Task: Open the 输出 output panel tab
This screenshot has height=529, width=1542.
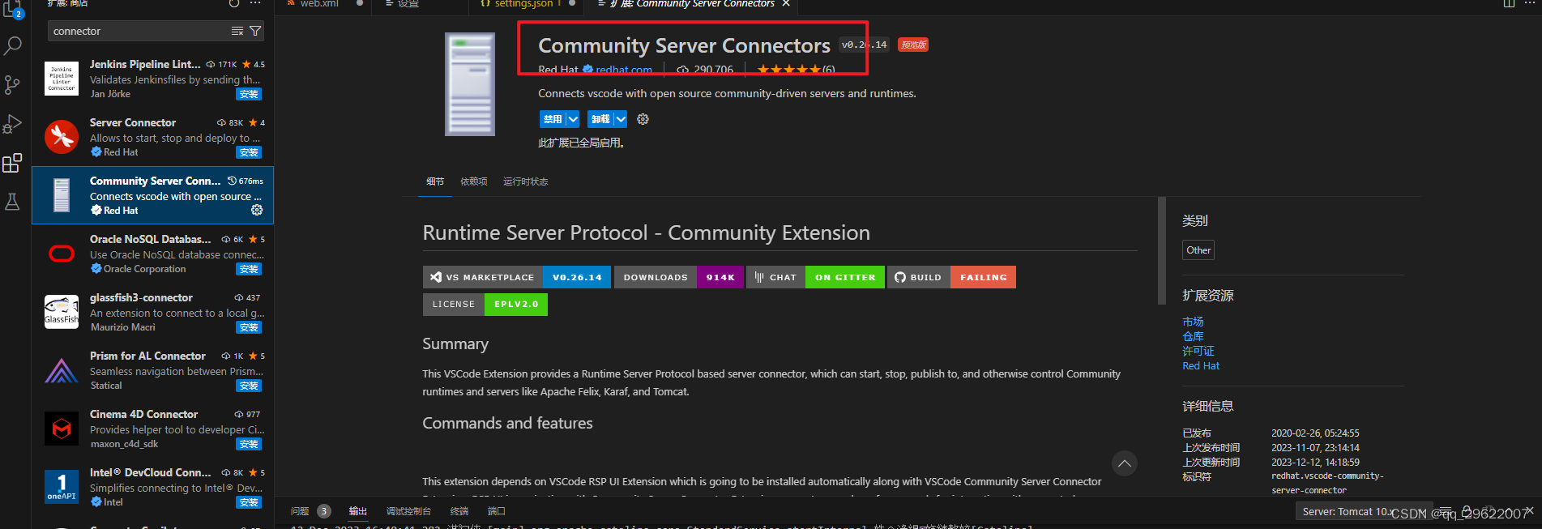Action: pos(357,511)
